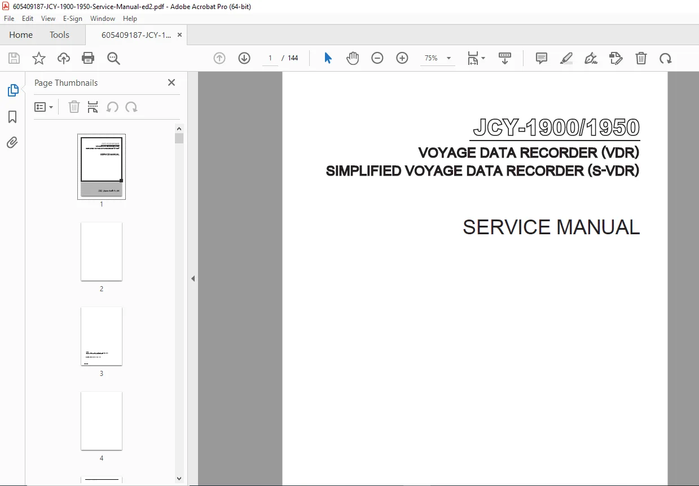The image size is (699, 486).
Task: Select the Highlight text tool
Action: pos(566,58)
